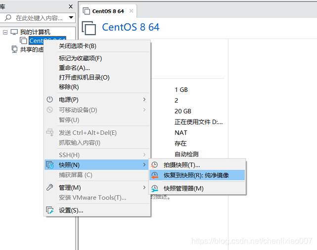Select 恢复到快照(R): 纯净镜像
317x250 pixels.
197,175
